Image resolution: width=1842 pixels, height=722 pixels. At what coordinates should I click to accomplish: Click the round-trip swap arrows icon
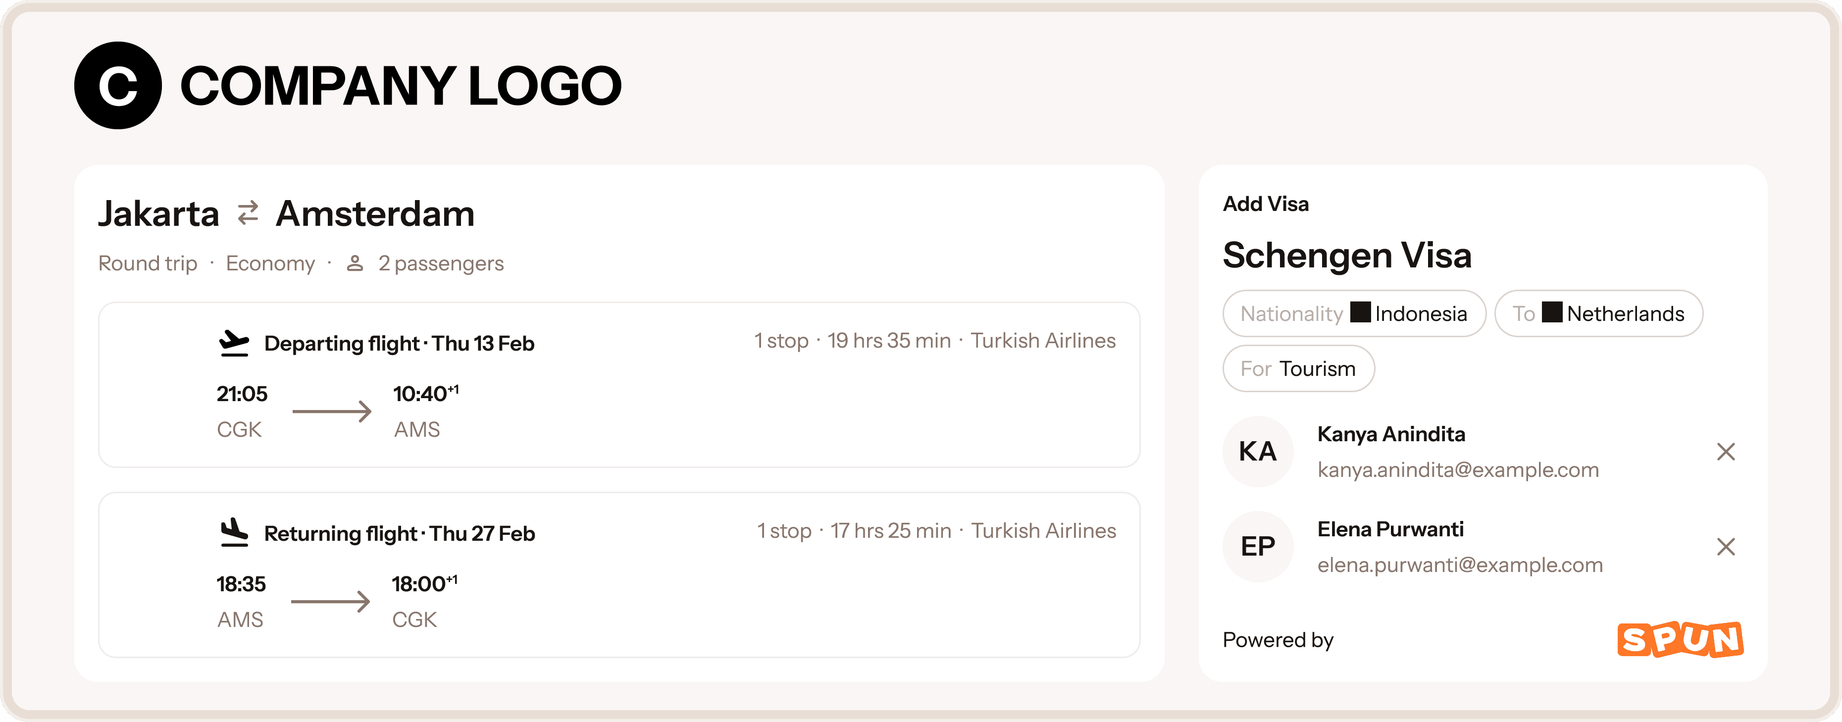(x=248, y=213)
